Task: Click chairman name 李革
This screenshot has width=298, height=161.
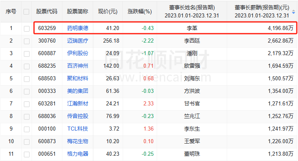Action: [192, 28]
